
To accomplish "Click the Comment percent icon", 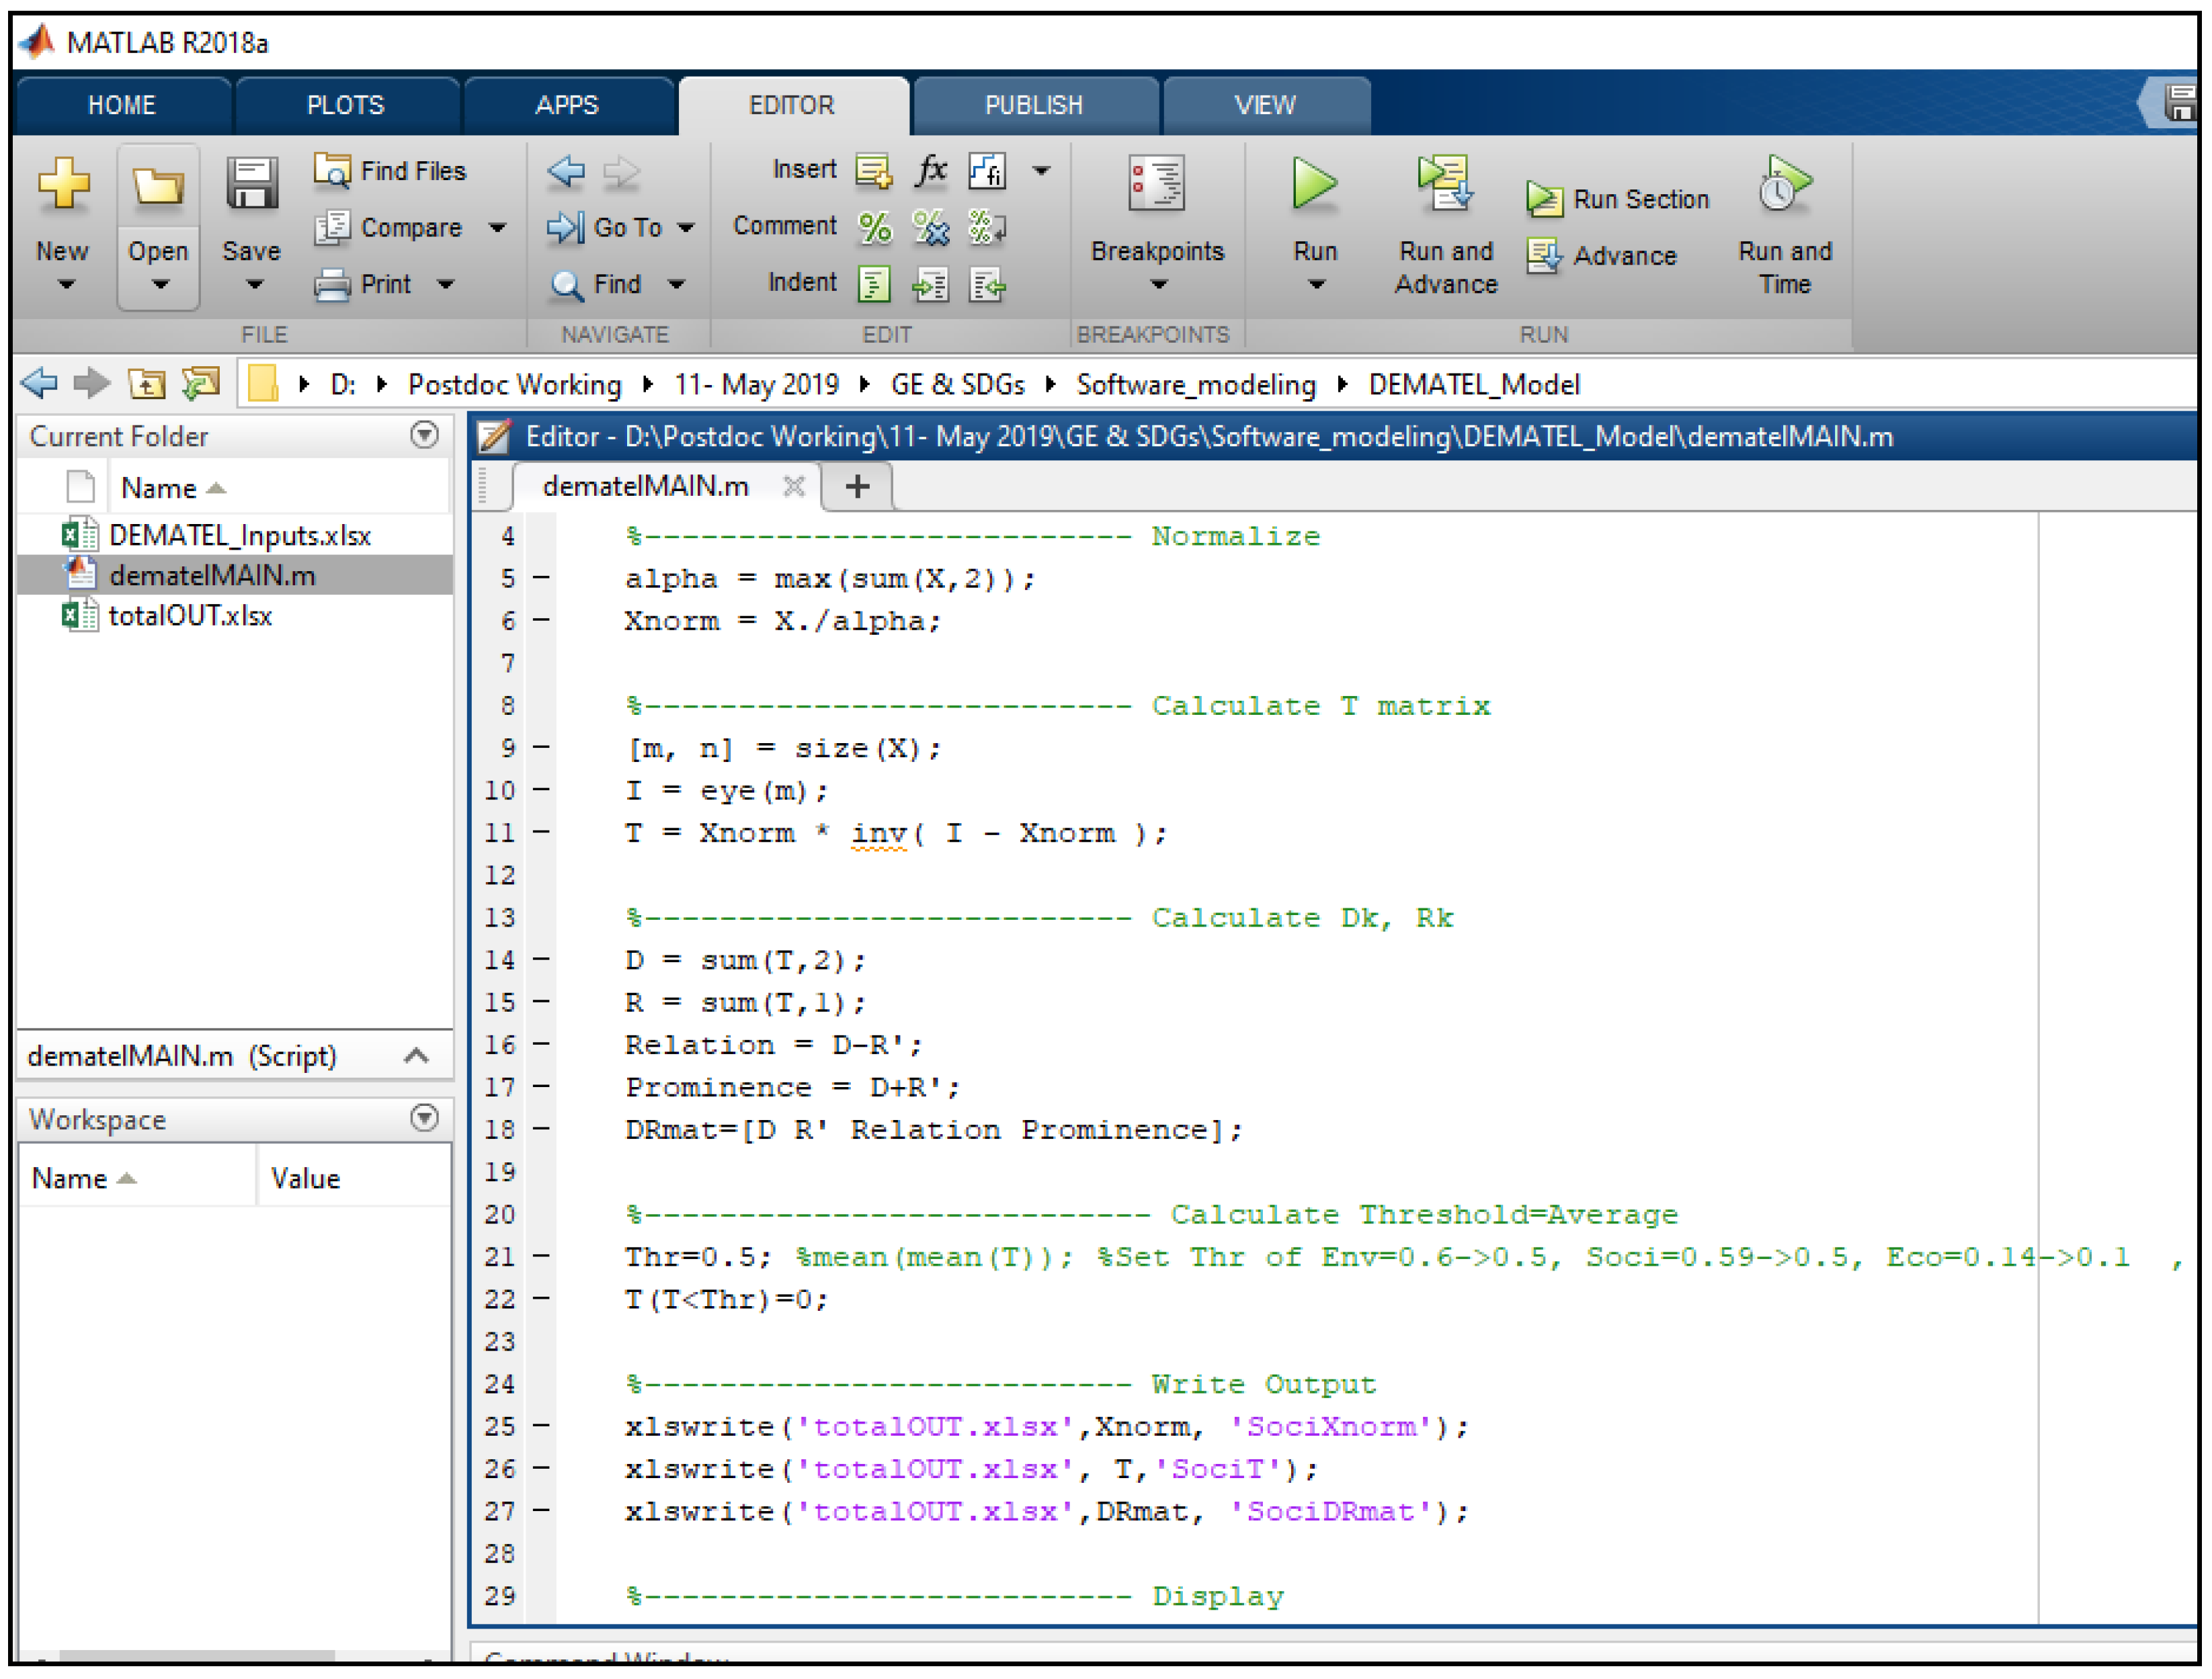I will coord(875,228).
